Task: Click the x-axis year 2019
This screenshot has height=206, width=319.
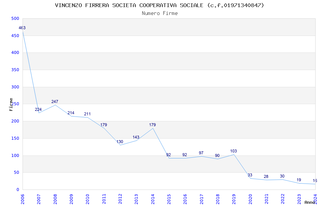Action: (x=234, y=199)
